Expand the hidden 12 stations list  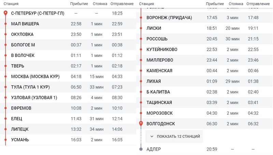point(178,136)
